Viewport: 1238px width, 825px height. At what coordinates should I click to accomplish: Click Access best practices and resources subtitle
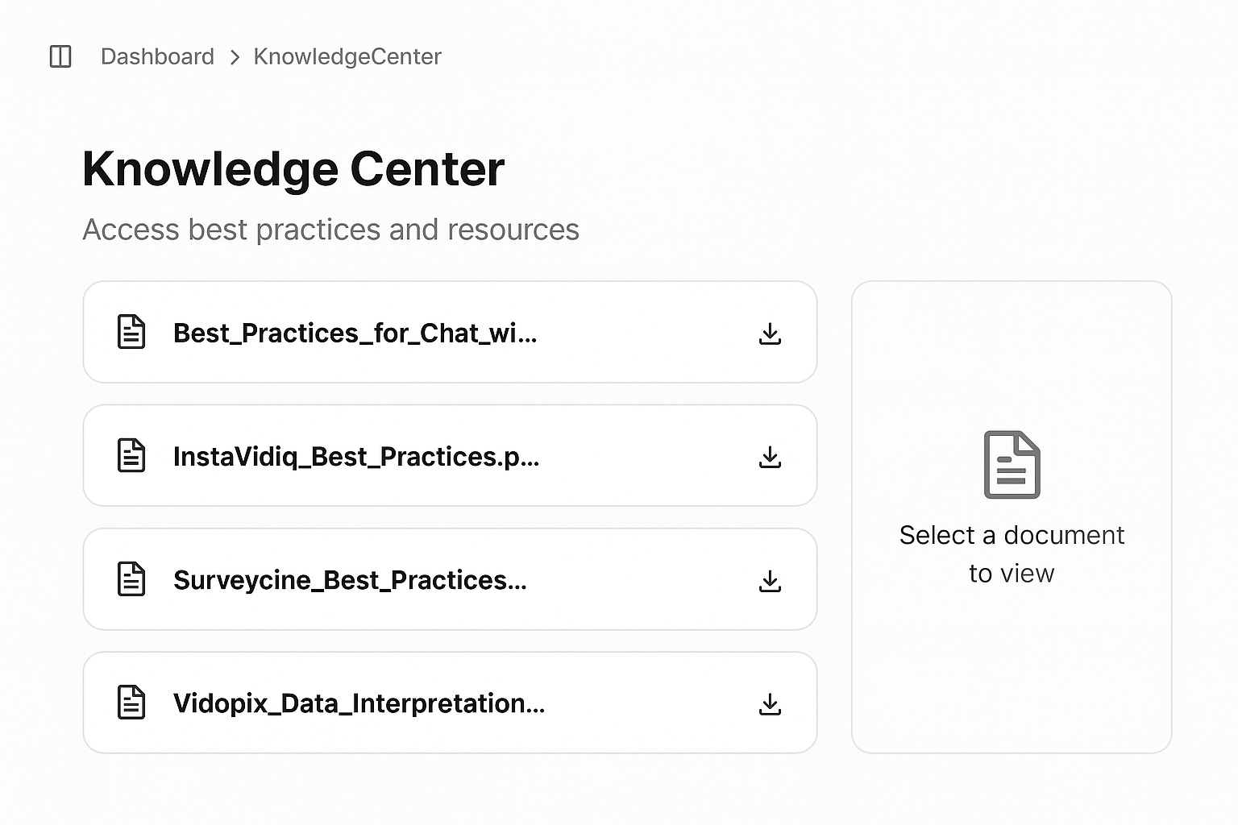(x=330, y=230)
